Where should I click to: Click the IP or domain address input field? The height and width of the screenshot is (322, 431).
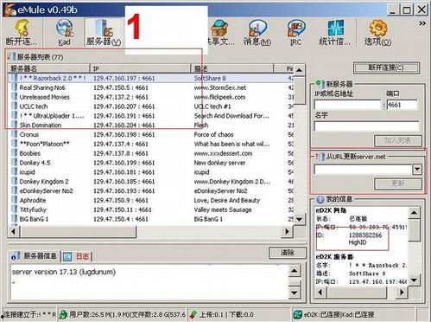[347, 105]
